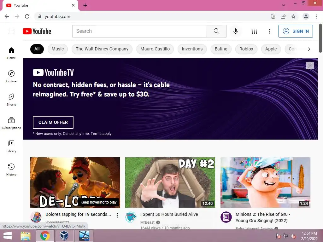Select the Apple chip
Screen dimensions: 323x242
pyautogui.click(x=271, y=49)
